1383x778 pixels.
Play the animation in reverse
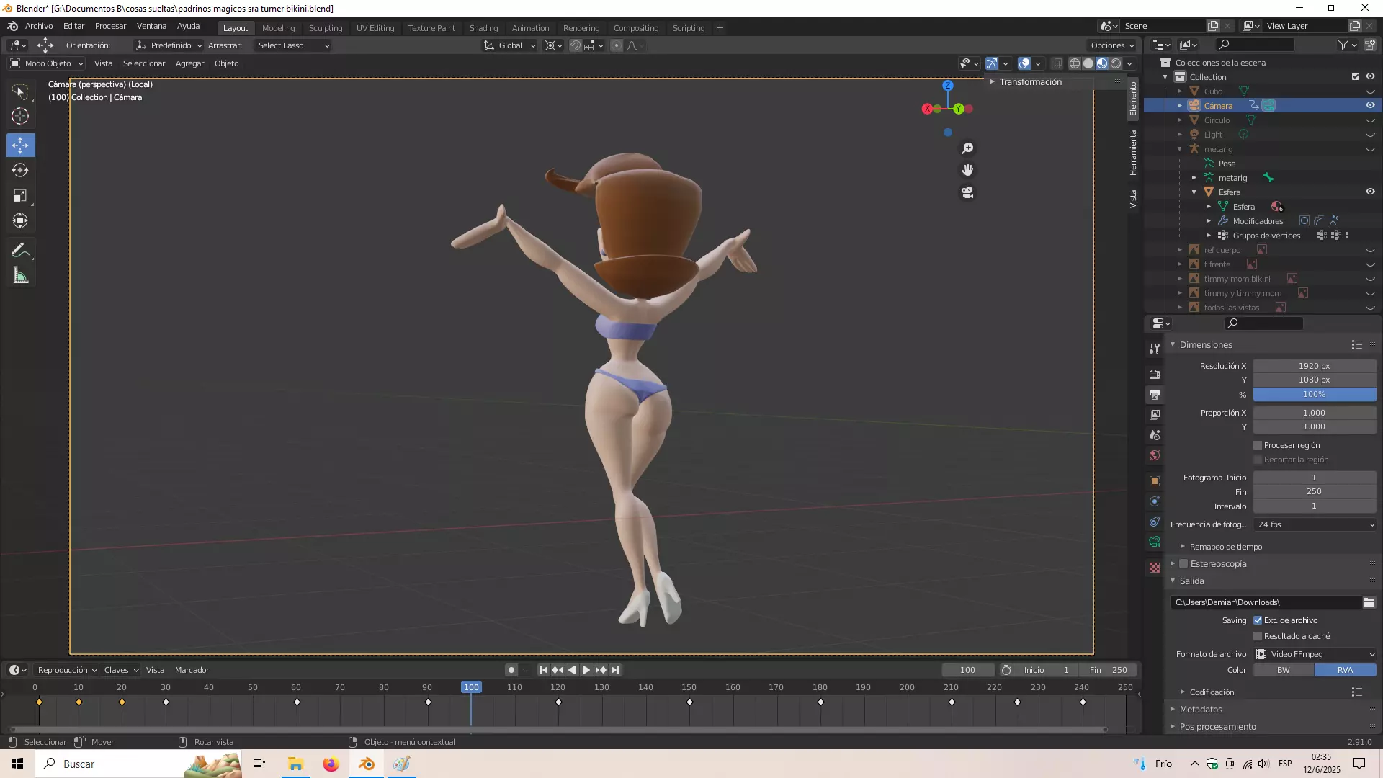pos(572,670)
